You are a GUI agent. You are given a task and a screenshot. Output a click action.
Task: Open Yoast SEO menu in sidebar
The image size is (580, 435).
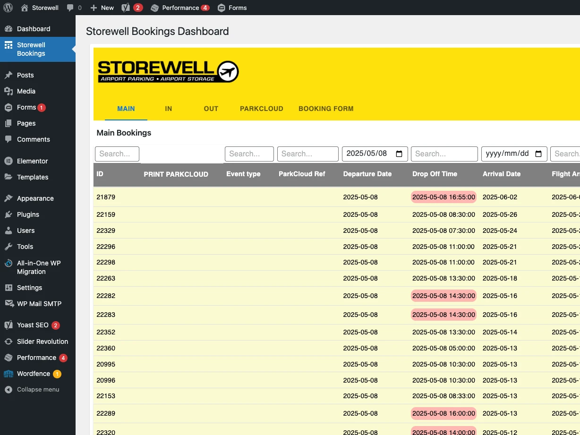pyautogui.click(x=38, y=325)
